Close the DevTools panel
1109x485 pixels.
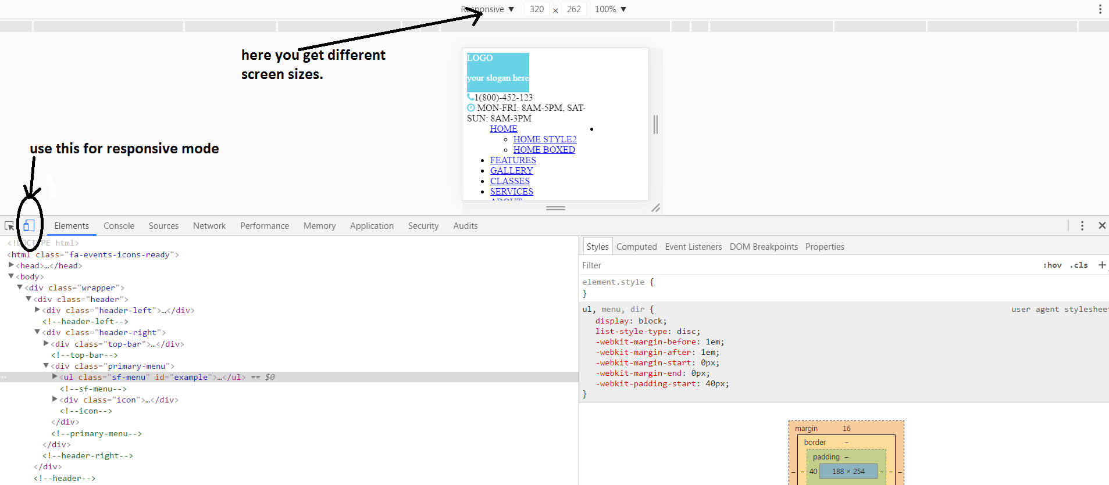1101,226
